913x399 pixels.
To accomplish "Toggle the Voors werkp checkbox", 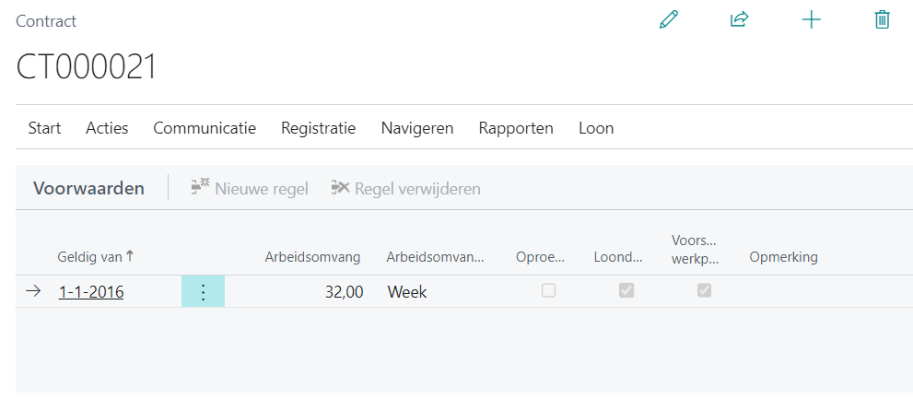I will tap(704, 290).
